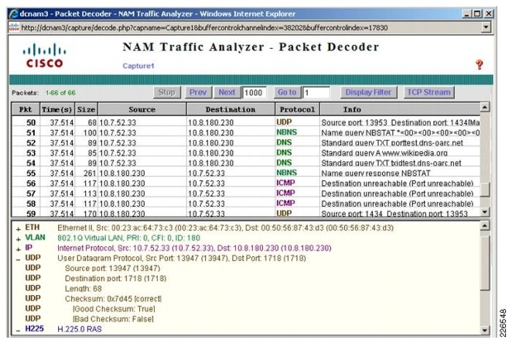Click the Pkt column header
This screenshot has width=512, height=343.
pyautogui.click(x=26, y=109)
